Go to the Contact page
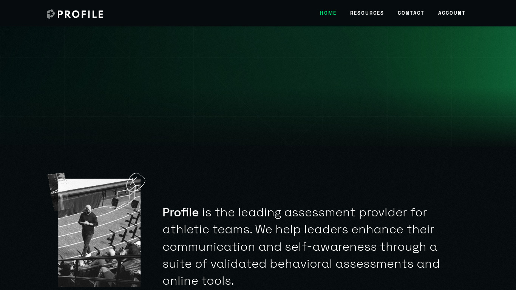The width and height of the screenshot is (516, 290). [x=411, y=13]
